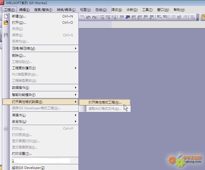The width and height of the screenshot is (205, 170).
Task: Open the 调试(B) menu
Action: tap(117, 10)
